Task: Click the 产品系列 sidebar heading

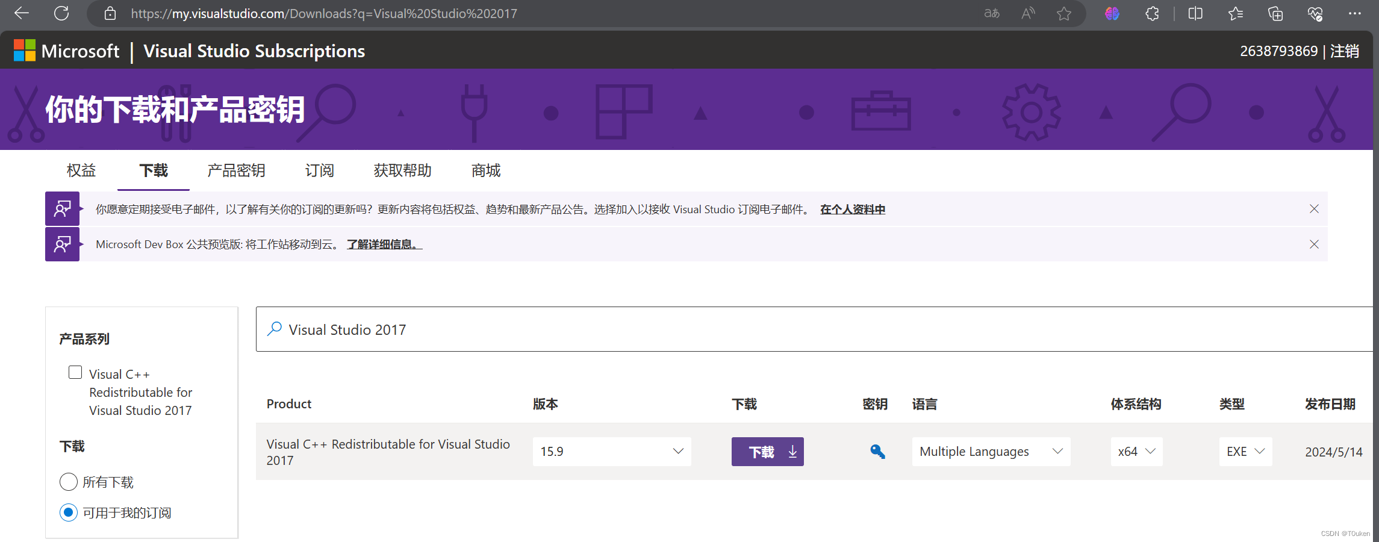Action: (84, 339)
